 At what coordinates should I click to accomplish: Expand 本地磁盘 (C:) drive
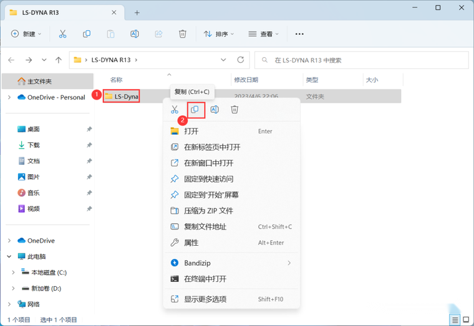coord(13,272)
